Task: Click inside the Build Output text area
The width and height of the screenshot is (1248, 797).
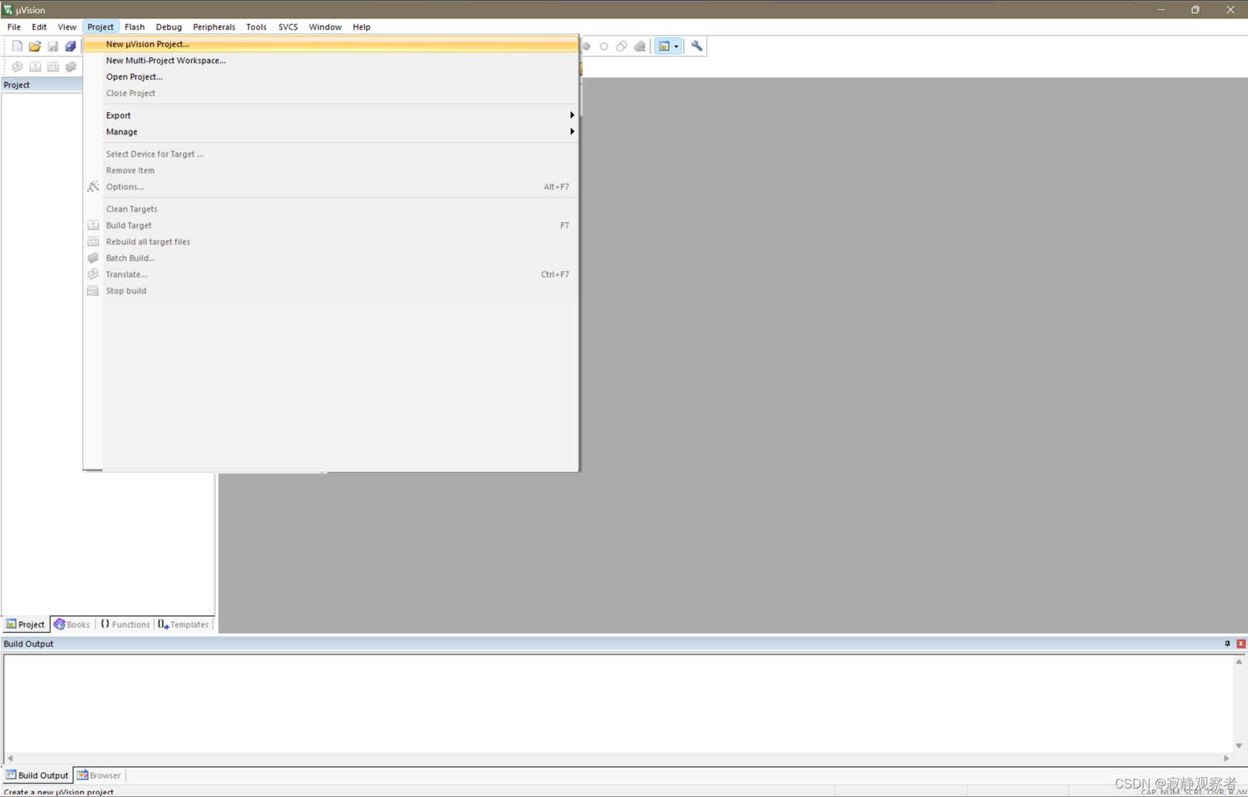Action: click(618, 703)
